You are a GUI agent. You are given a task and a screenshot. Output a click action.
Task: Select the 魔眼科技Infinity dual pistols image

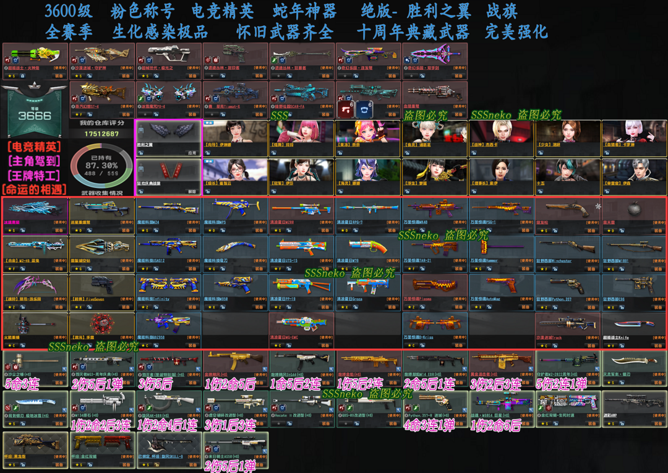tap(169, 285)
